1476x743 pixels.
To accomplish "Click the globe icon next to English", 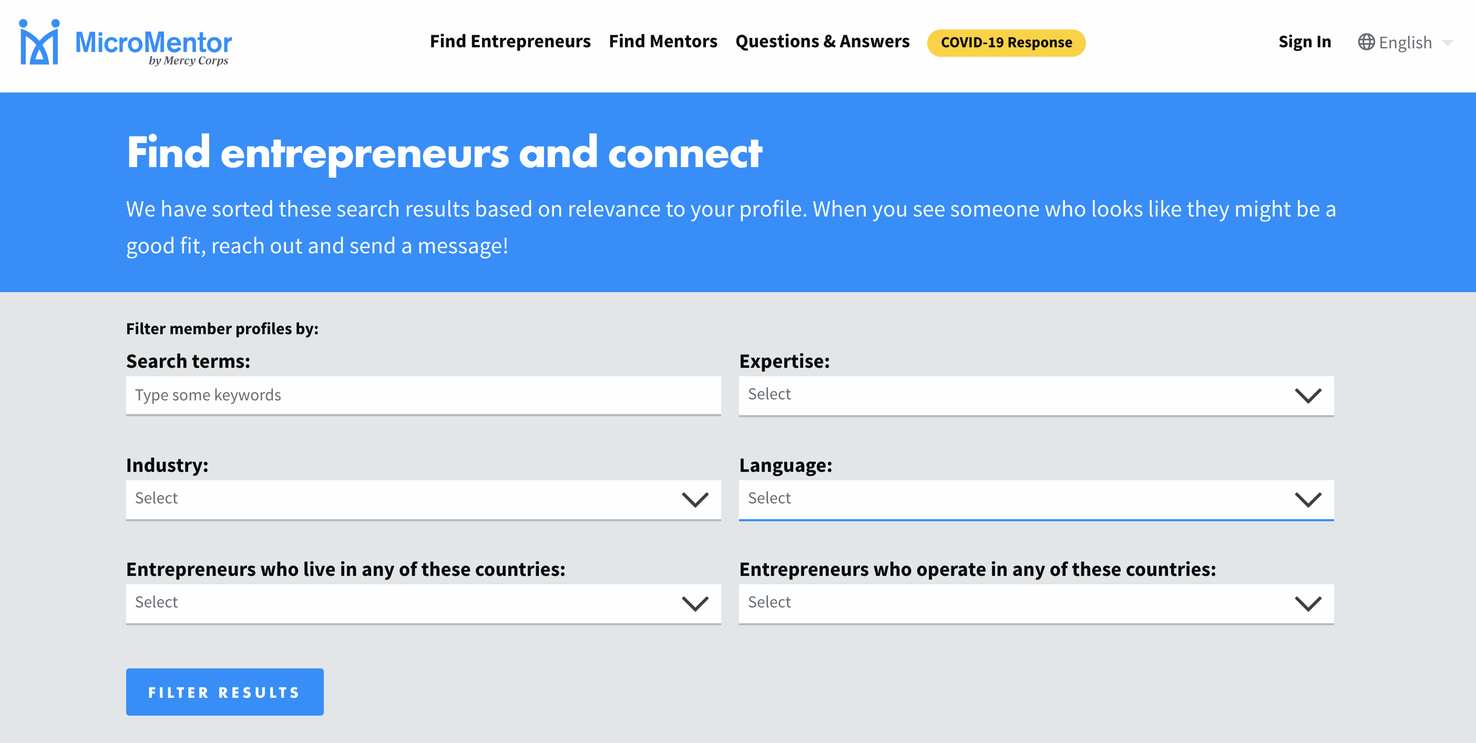I will coord(1368,42).
